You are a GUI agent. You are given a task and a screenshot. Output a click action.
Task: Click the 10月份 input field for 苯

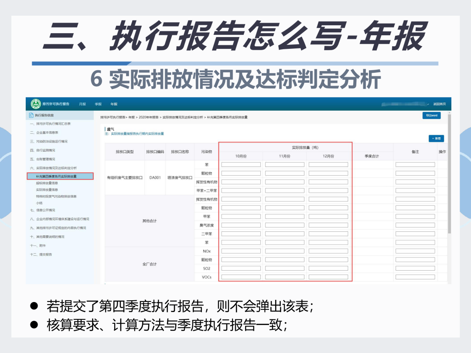241,164
